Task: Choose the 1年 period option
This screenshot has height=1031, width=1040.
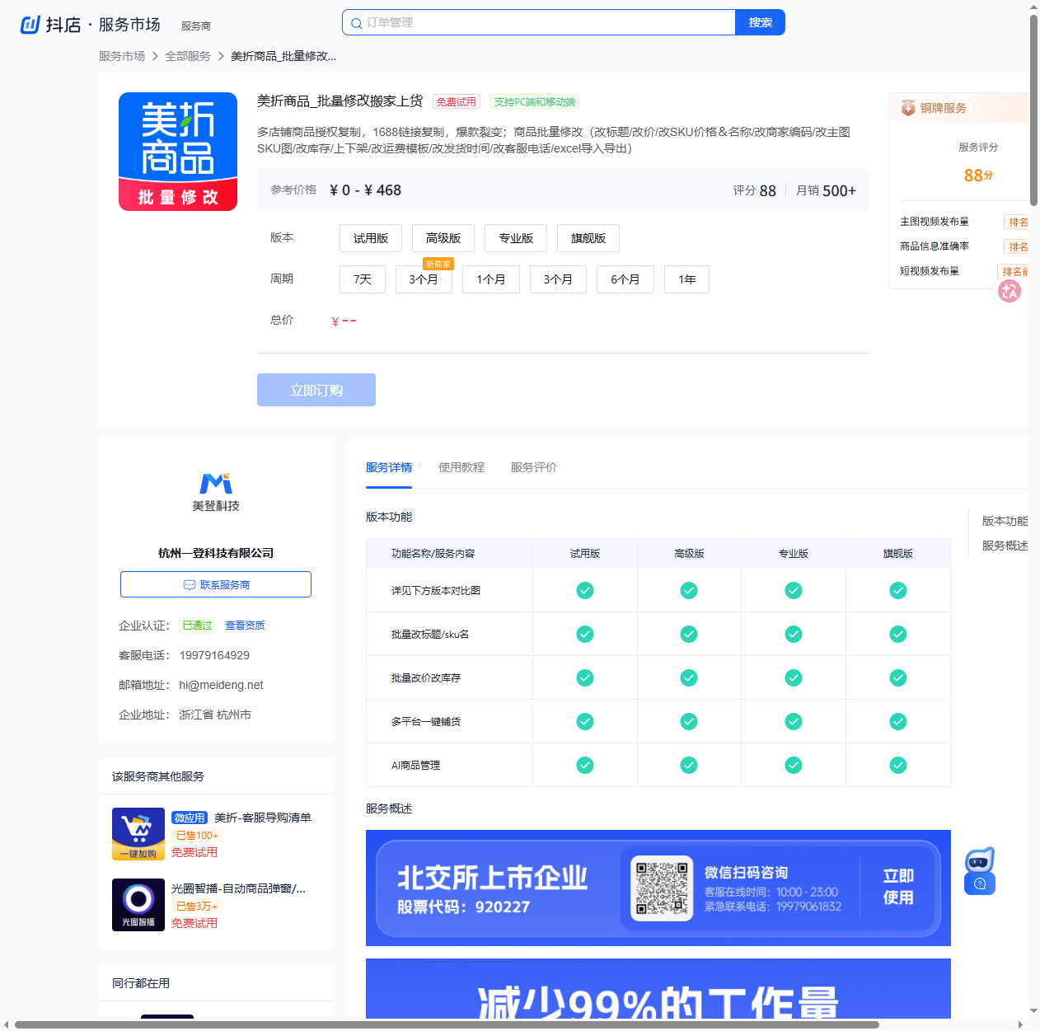Action: [687, 279]
